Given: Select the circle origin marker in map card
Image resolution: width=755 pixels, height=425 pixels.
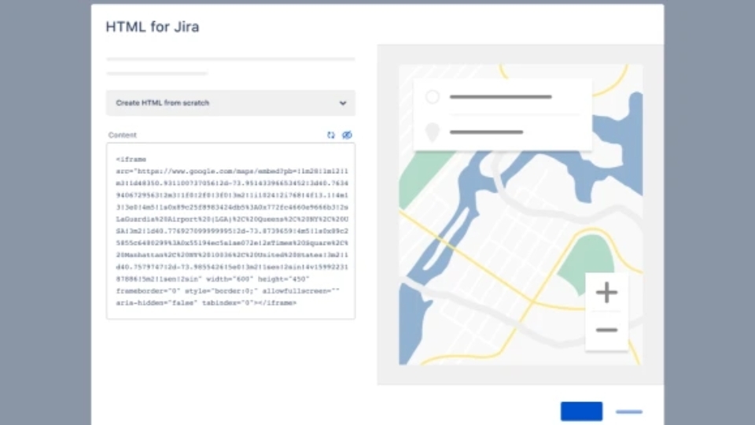Looking at the screenshot, I should click(x=433, y=97).
